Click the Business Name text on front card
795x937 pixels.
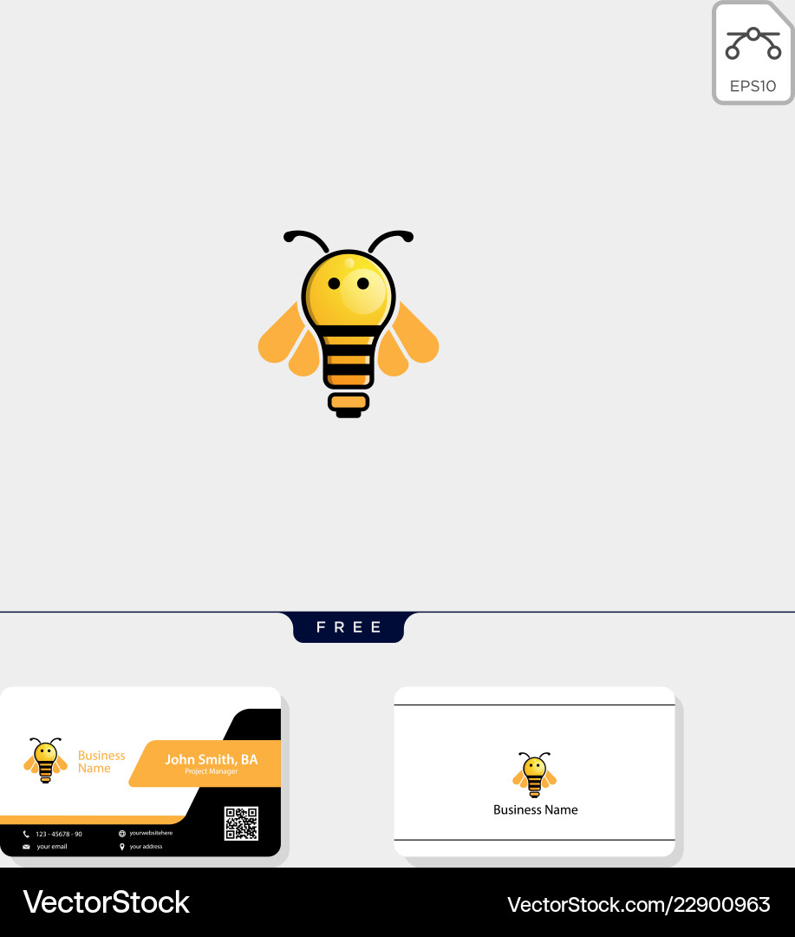point(100,761)
